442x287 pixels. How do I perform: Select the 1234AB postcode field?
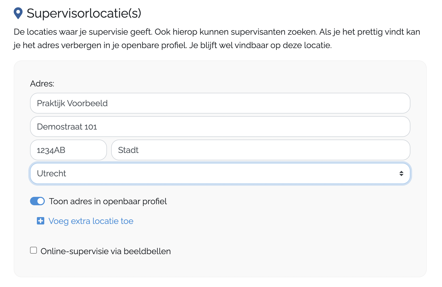(x=68, y=150)
